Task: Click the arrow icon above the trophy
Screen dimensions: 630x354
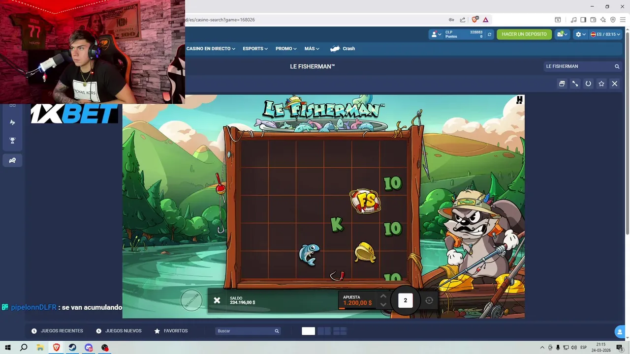Action: [13, 122]
